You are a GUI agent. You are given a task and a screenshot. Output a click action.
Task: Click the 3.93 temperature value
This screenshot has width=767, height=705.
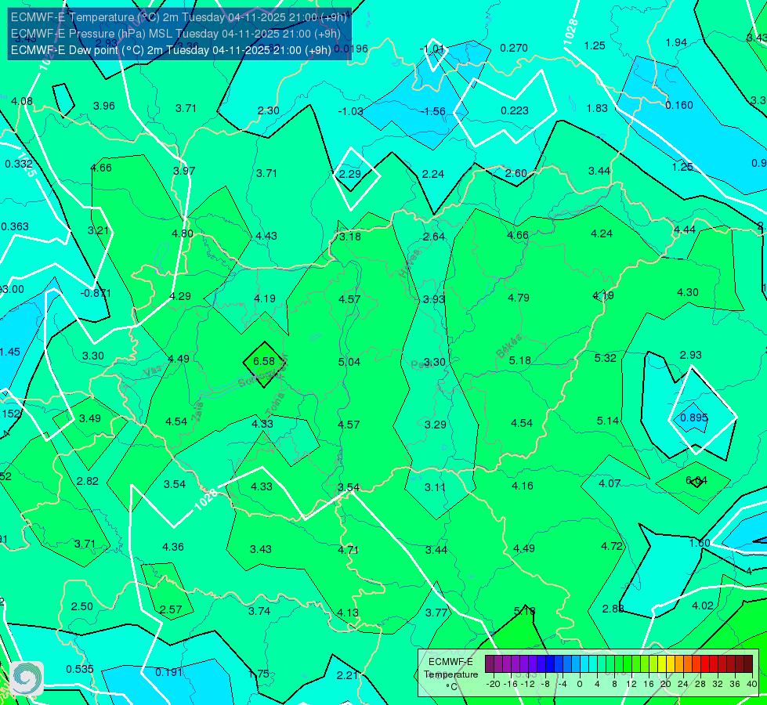coord(434,299)
